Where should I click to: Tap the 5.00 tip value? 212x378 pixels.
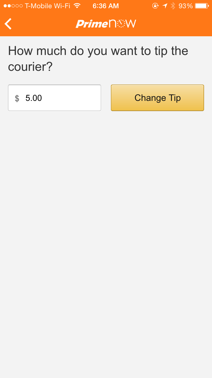34,98
